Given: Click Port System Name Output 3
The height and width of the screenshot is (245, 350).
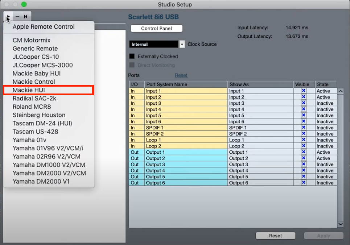Looking at the screenshot, I should click(186, 165).
